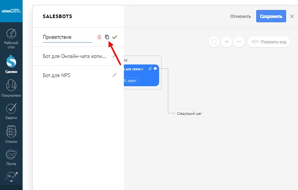Zoom out on the bot canvas

coord(239,42)
